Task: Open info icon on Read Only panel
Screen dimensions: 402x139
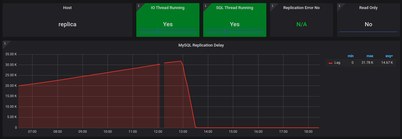Action: [339, 6]
